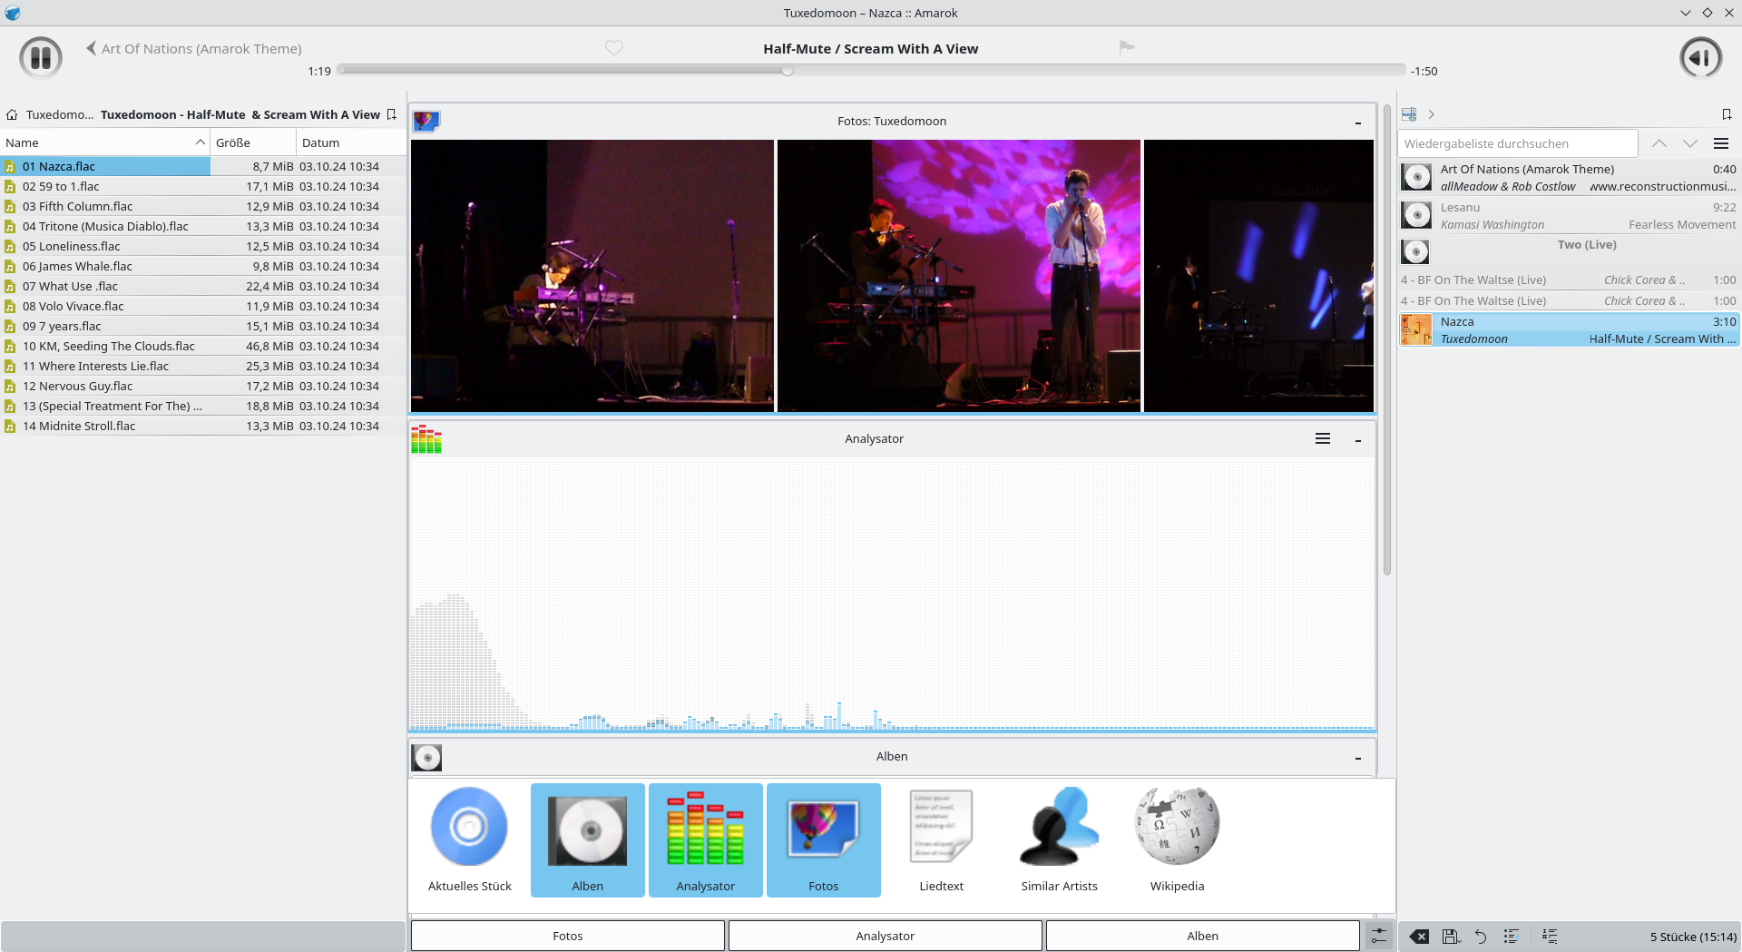1742x952 pixels.
Task: Click the flag bookmark icon beside track title
Action: 1127,48
